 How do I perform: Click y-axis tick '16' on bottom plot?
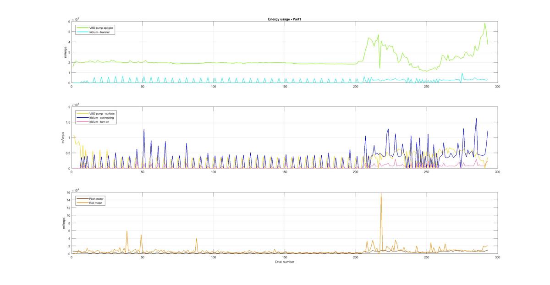(x=68, y=193)
